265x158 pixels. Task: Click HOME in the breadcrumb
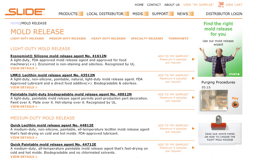[15, 23]
